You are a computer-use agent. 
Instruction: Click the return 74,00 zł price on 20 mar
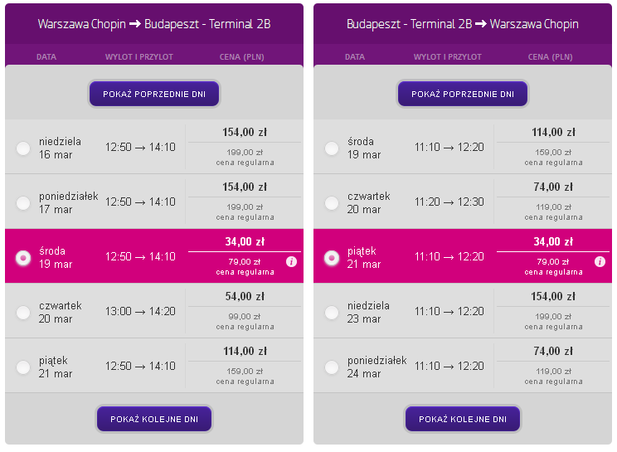553,187
